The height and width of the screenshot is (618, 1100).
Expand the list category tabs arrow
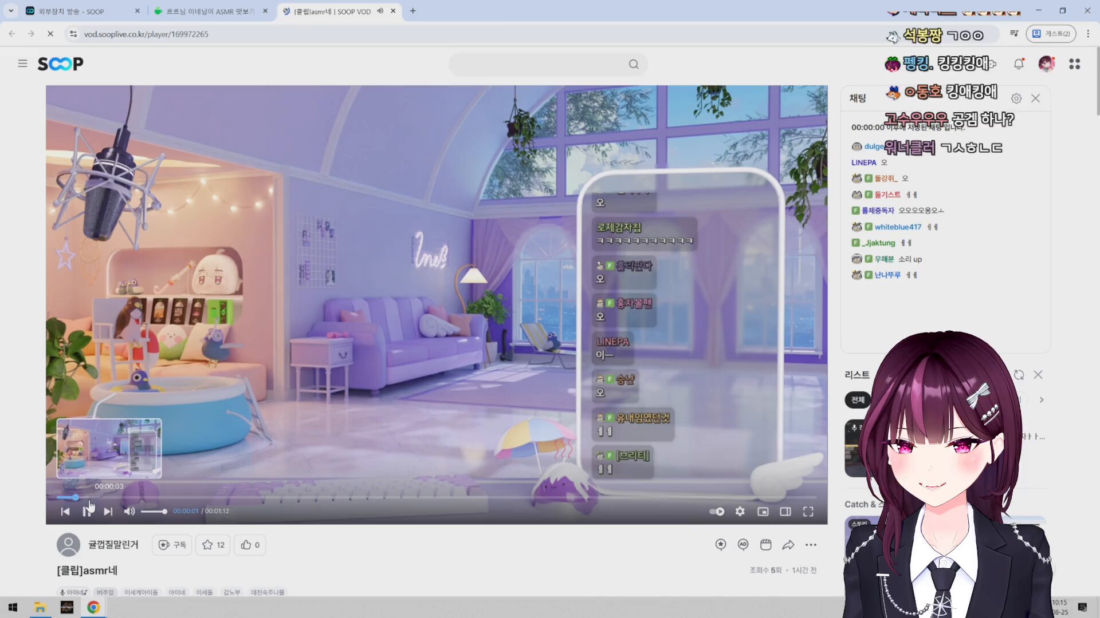coord(1042,400)
